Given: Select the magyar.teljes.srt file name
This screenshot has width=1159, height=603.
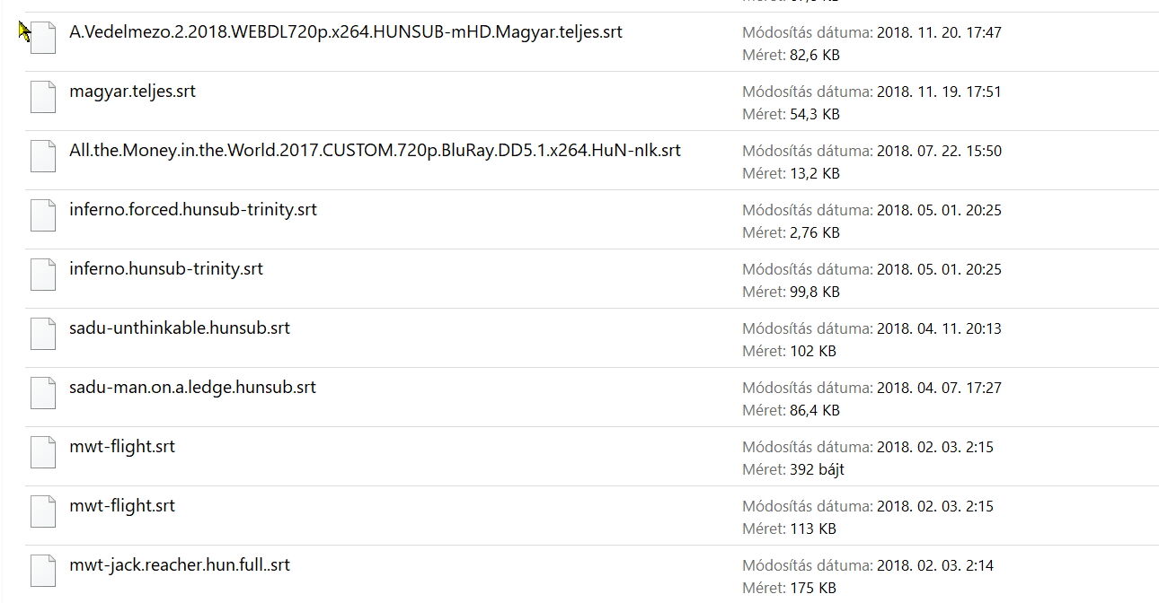Looking at the screenshot, I should tap(132, 92).
